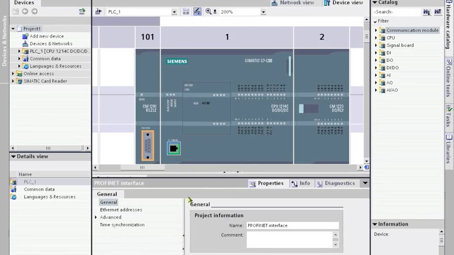Click the Communication module folder icon
454x255 pixels.
pyautogui.click(x=382, y=30)
